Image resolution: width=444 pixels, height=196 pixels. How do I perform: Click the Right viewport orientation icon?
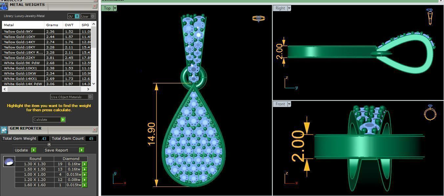pyautogui.click(x=430, y=17)
